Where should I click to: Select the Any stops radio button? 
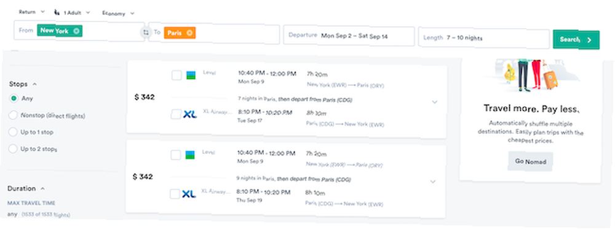pyautogui.click(x=14, y=98)
